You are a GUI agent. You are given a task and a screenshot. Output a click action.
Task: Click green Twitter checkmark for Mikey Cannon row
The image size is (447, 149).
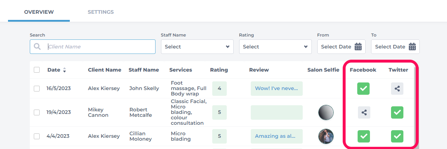(x=397, y=112)
